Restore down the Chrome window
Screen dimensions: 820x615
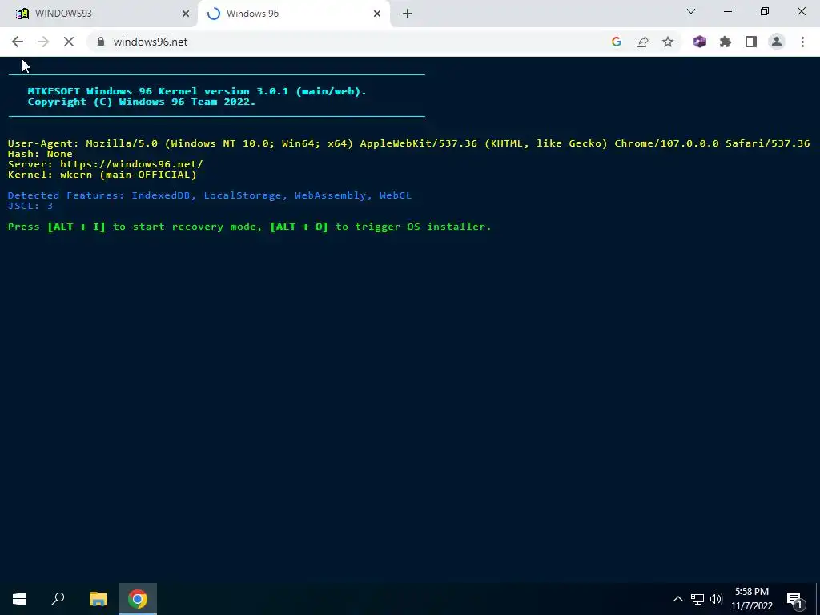[x=765, y=11]
